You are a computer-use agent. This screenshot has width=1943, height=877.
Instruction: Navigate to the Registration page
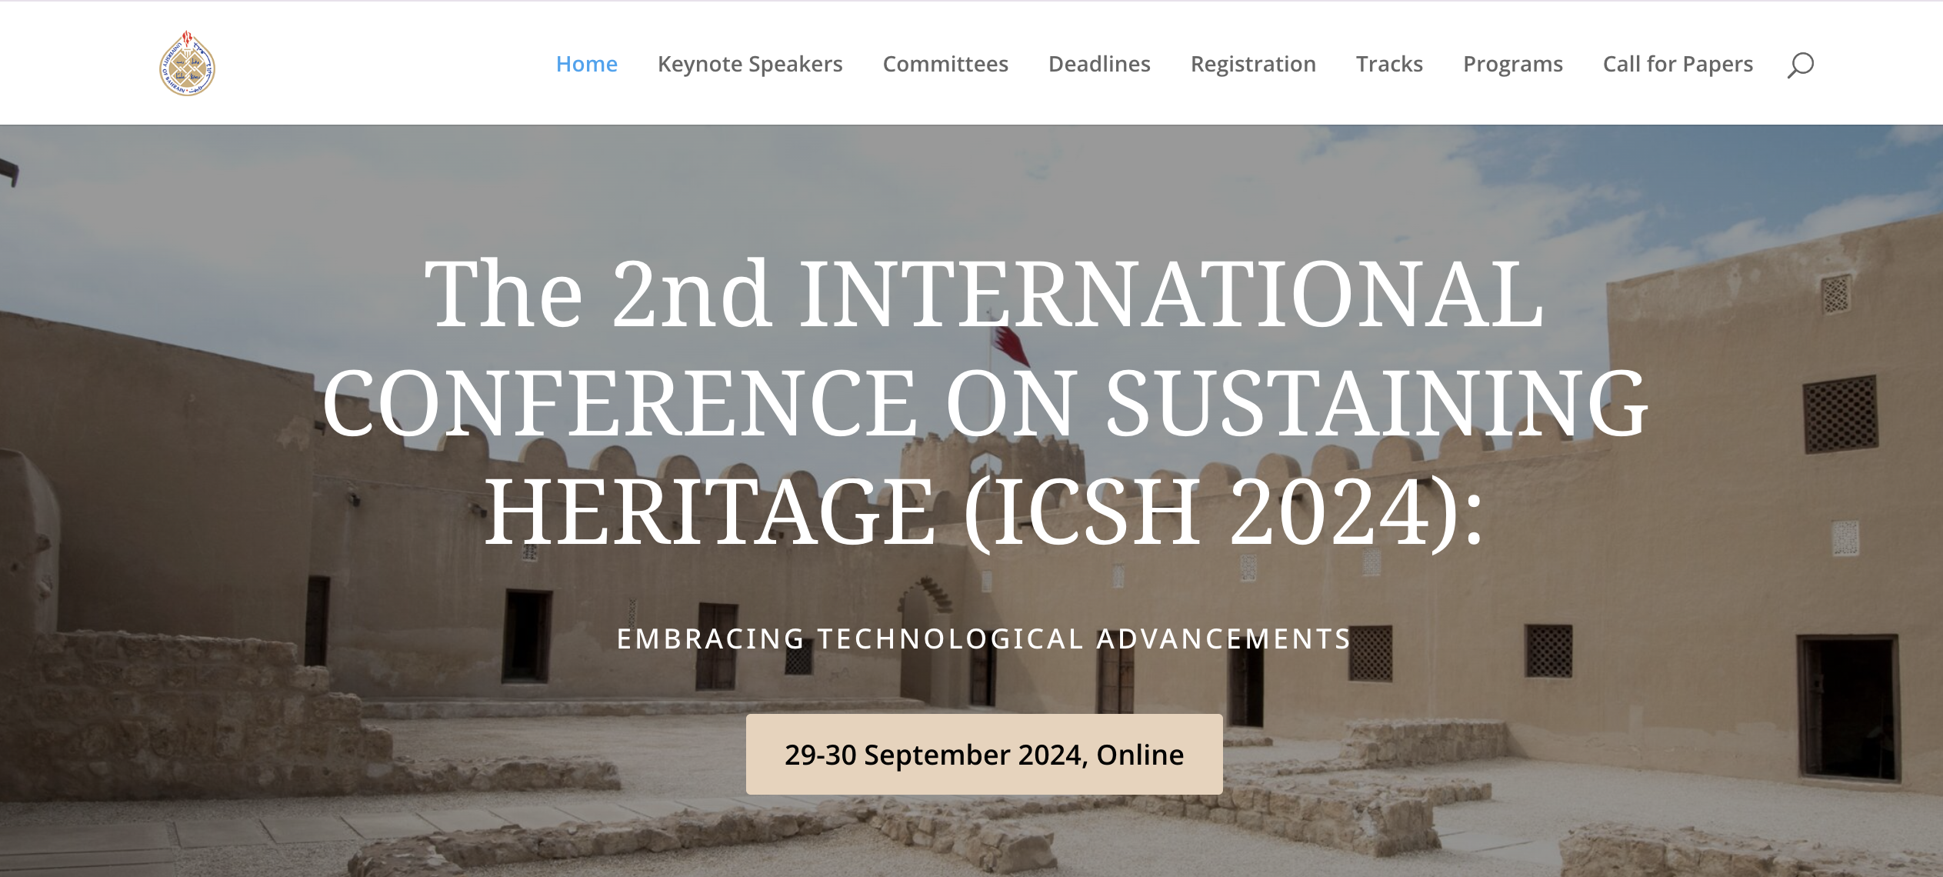(x=1252, y=64)
